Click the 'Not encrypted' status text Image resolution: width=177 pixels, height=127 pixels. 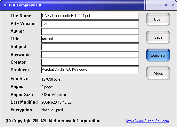(52, 110)
